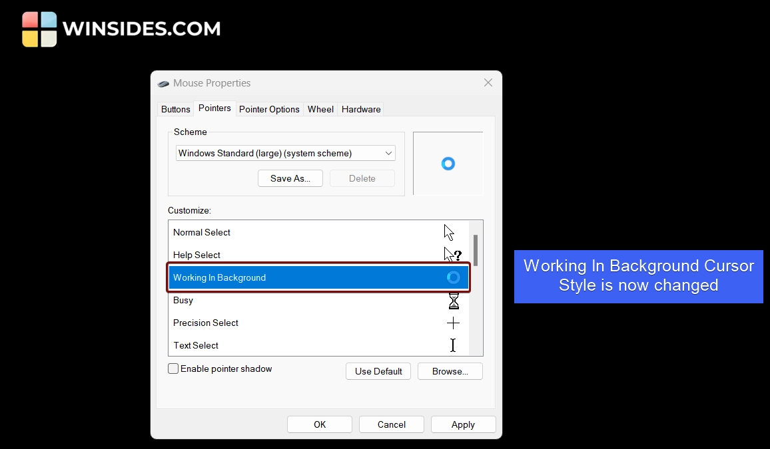Click the cursor preview box with blue ring
This screenshot has width=770, height=449.
pyautogui.click(x=448, y=163)
